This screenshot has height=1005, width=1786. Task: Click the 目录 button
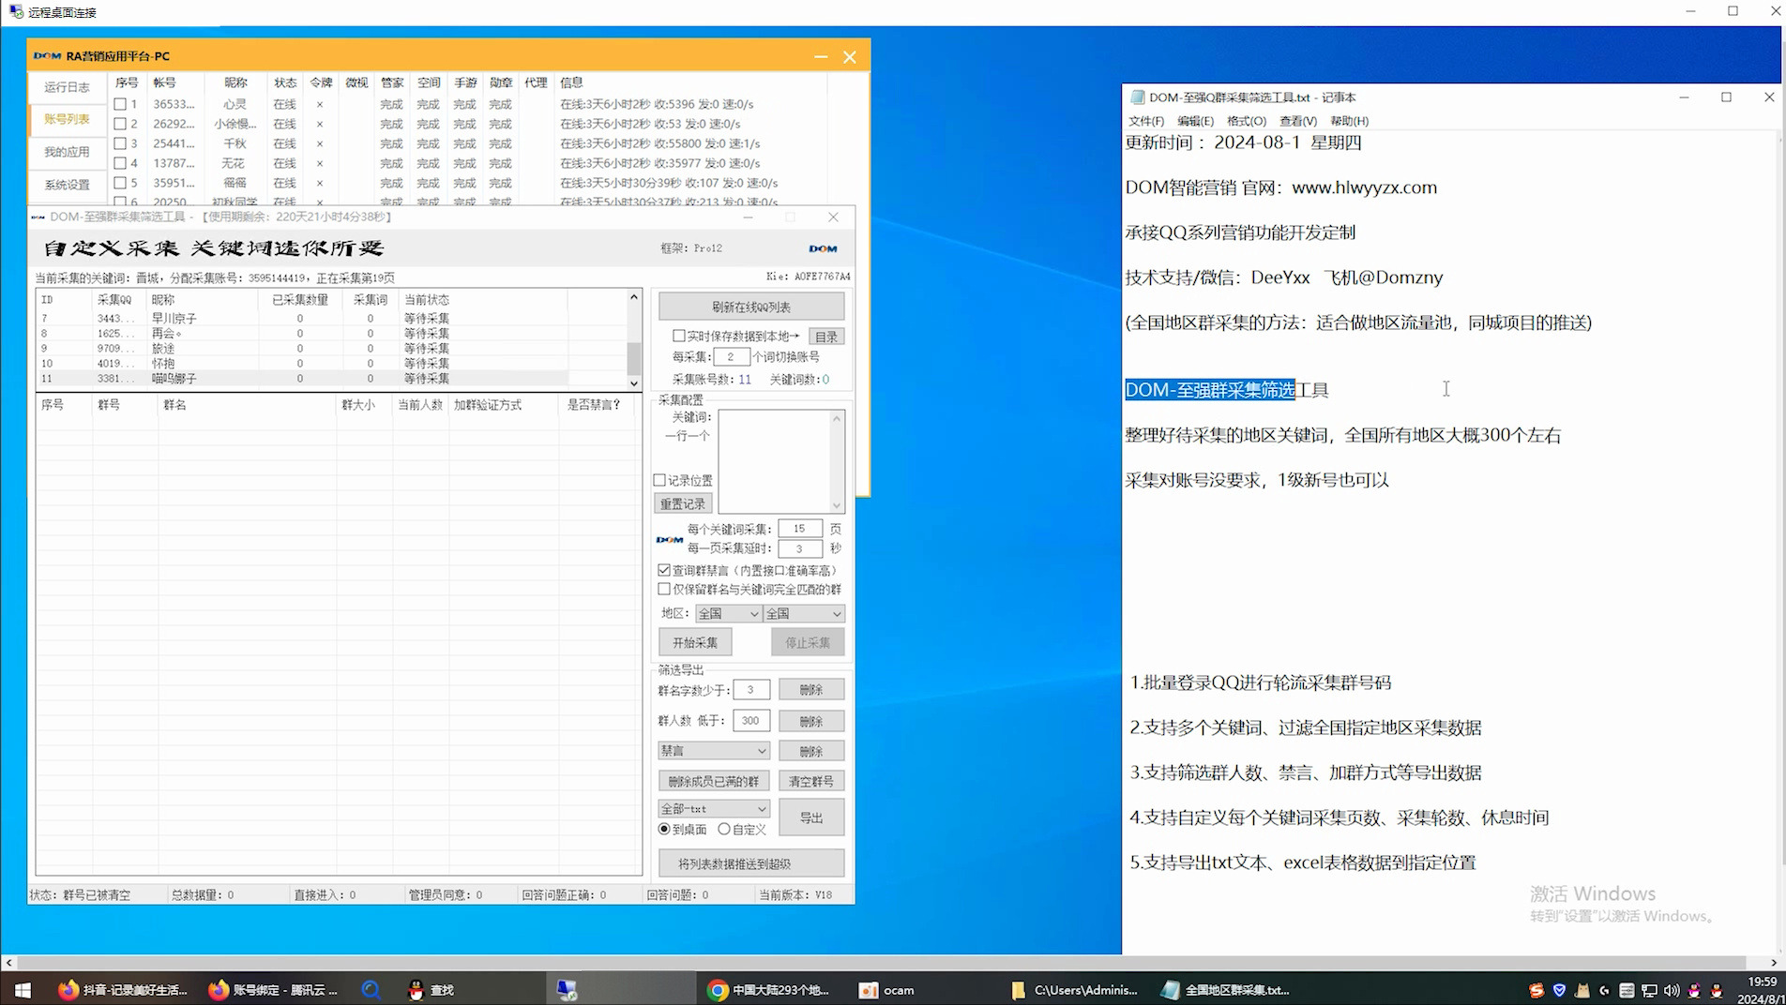[825, 337]
